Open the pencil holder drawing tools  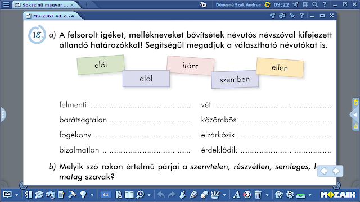[215, 195]
